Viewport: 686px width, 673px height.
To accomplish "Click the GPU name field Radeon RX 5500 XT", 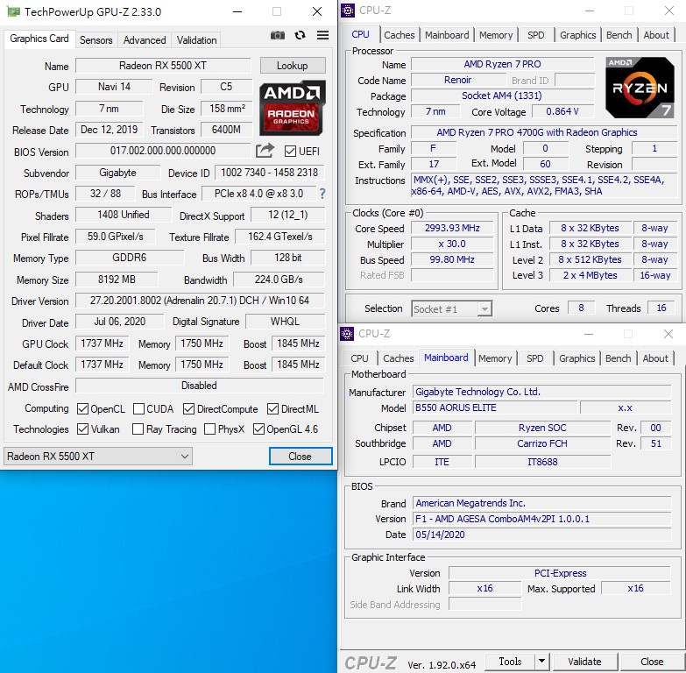I will tap(163, 66).
